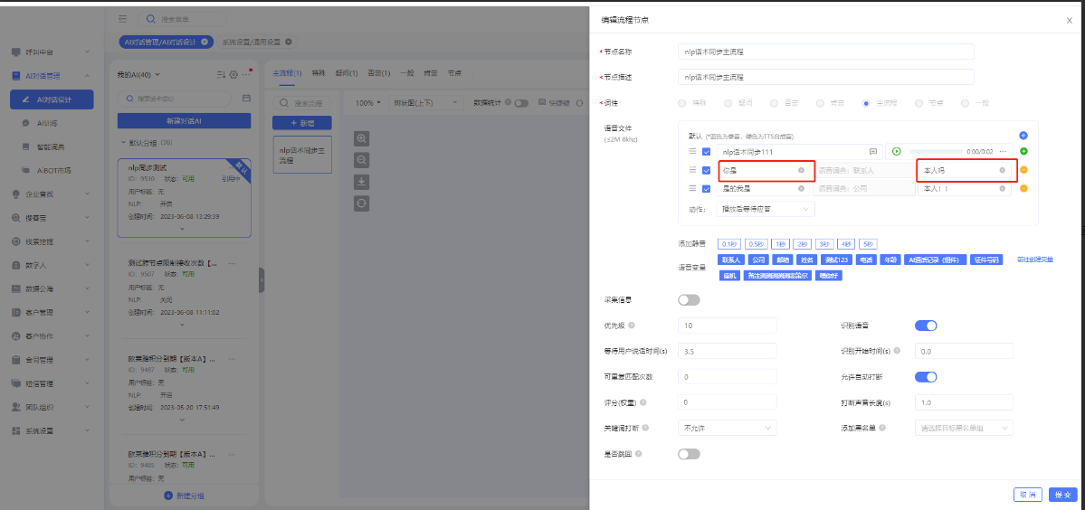The width and height of the screenshot is (1085, 510).
Task: Clear the 本人吗 text field
Action: pos(1002,170)
